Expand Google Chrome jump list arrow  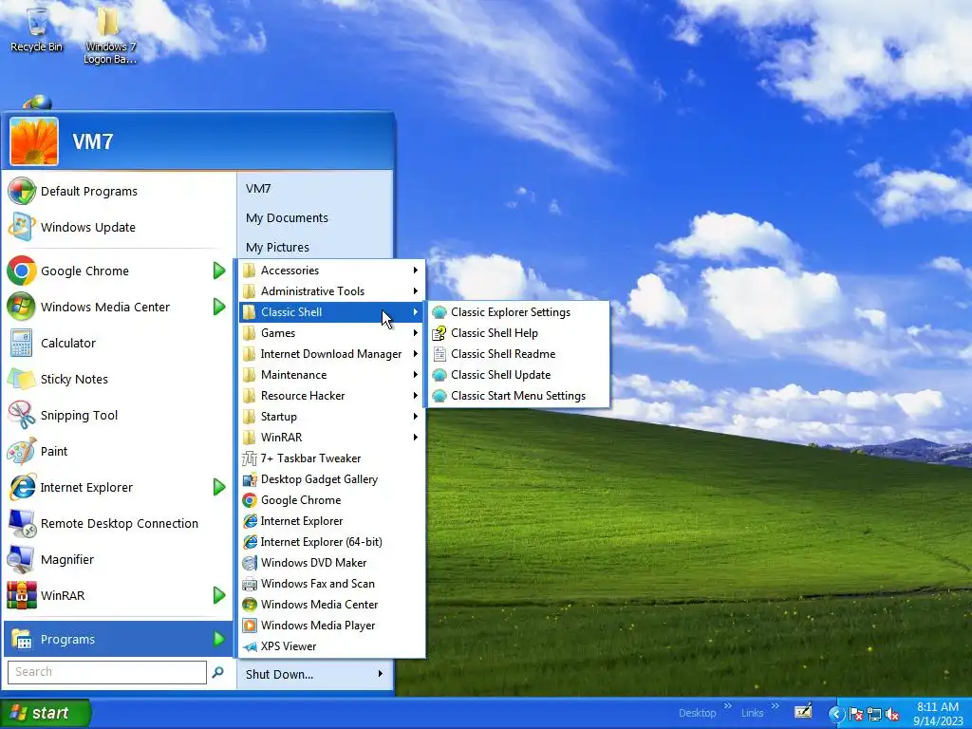click(219, 271)
